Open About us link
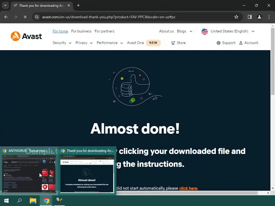 (166, 31)
